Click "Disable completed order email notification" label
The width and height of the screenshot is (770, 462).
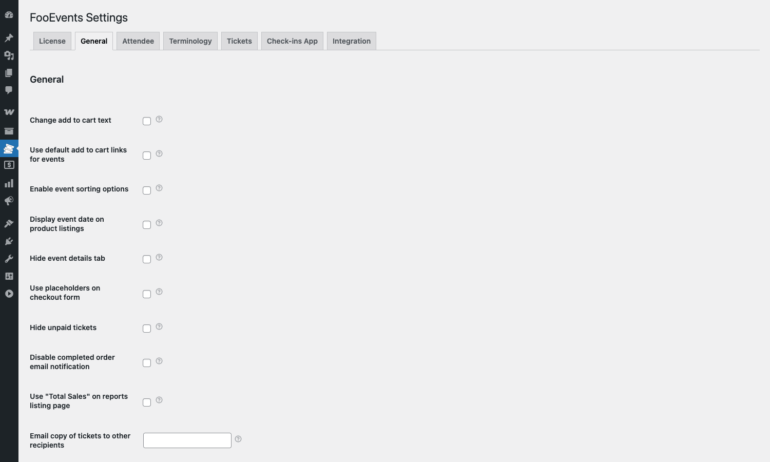72,362
